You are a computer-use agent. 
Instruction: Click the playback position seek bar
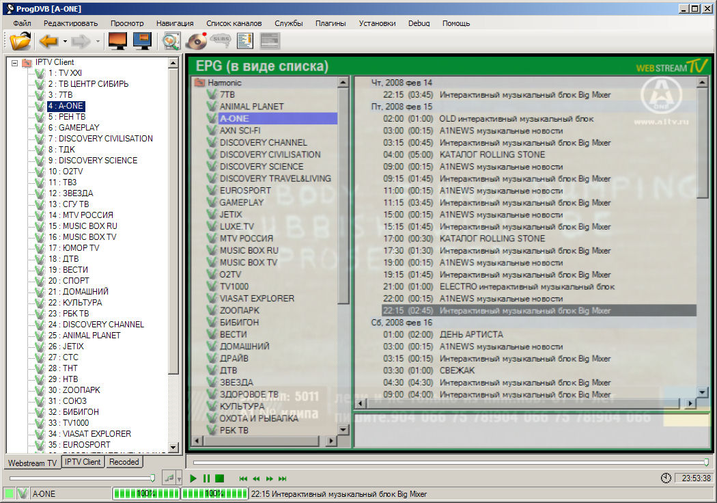(x=449, y=463)
